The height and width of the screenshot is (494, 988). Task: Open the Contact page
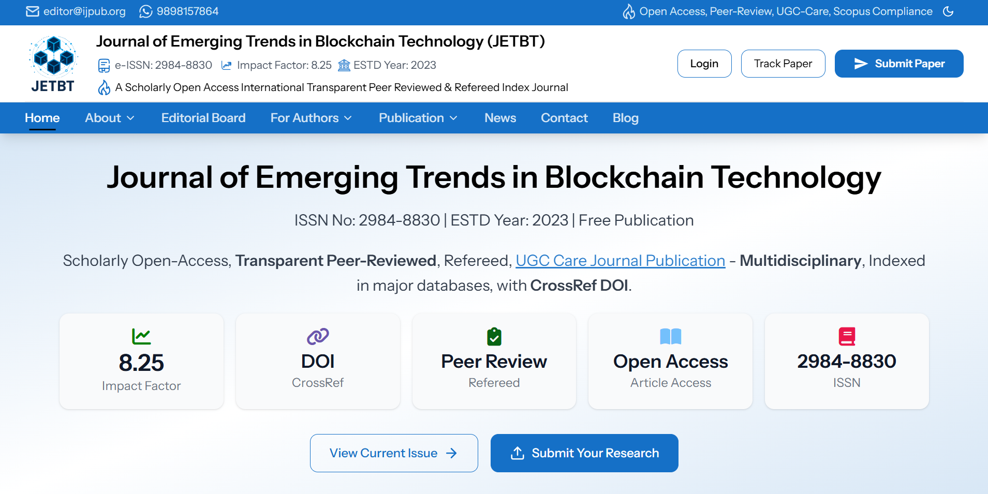[x=564, y=118]
